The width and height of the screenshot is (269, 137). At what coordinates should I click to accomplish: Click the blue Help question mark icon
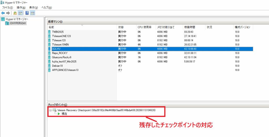(x=27, y=13)
